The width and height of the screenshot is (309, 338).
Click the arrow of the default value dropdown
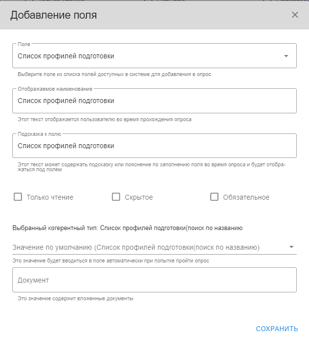[291, 247]
